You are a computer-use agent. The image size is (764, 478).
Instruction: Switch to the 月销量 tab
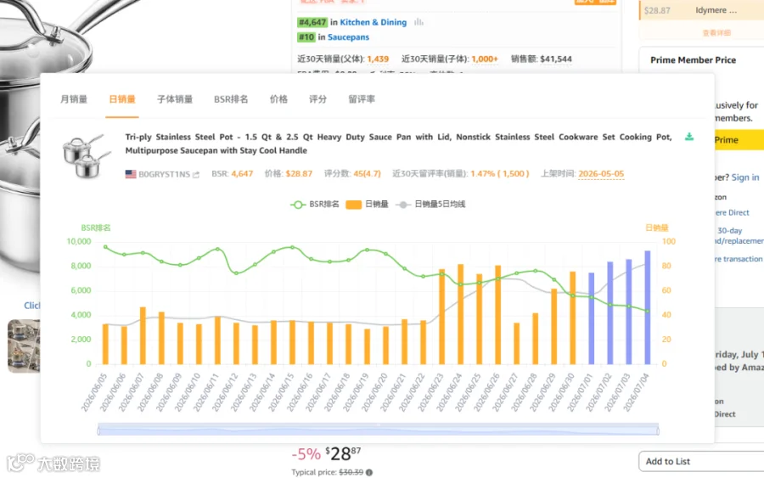[x=74, y=99]
